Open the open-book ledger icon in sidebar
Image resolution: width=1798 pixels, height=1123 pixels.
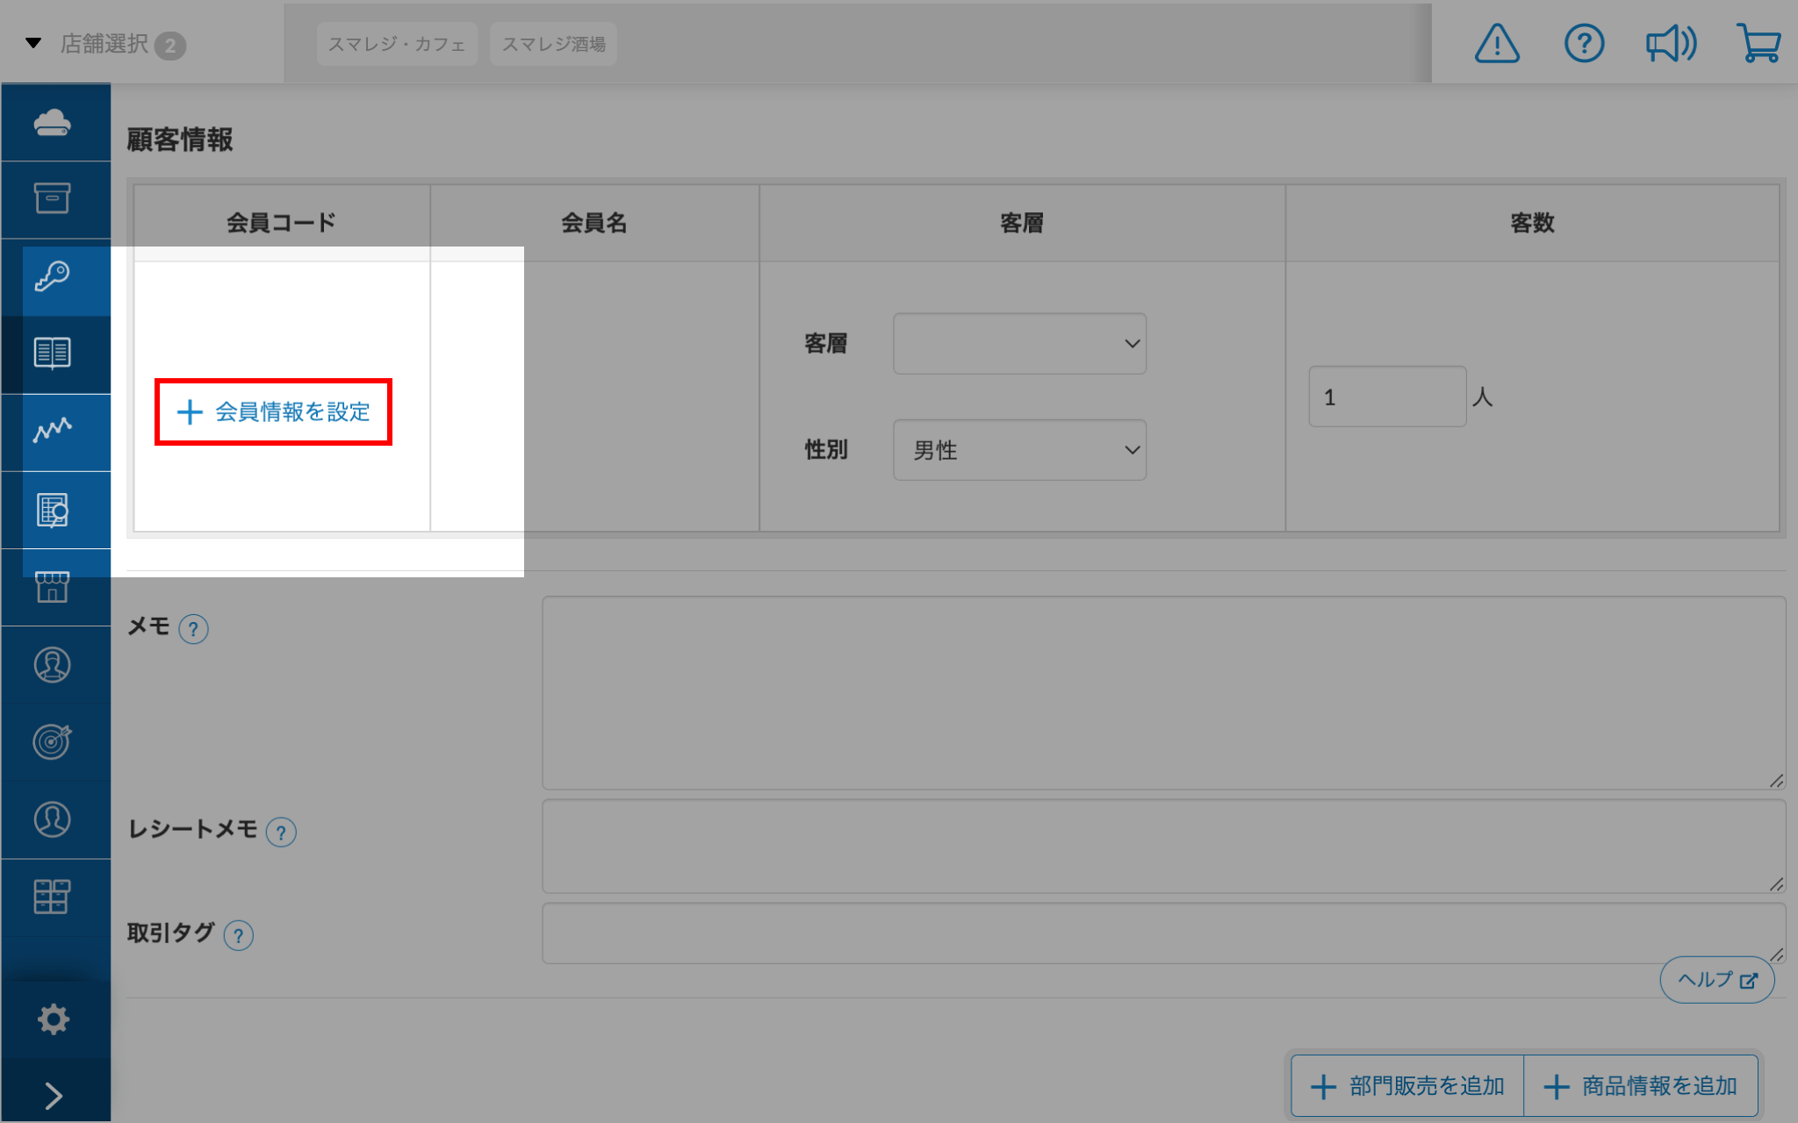click(x=53, y=354)
